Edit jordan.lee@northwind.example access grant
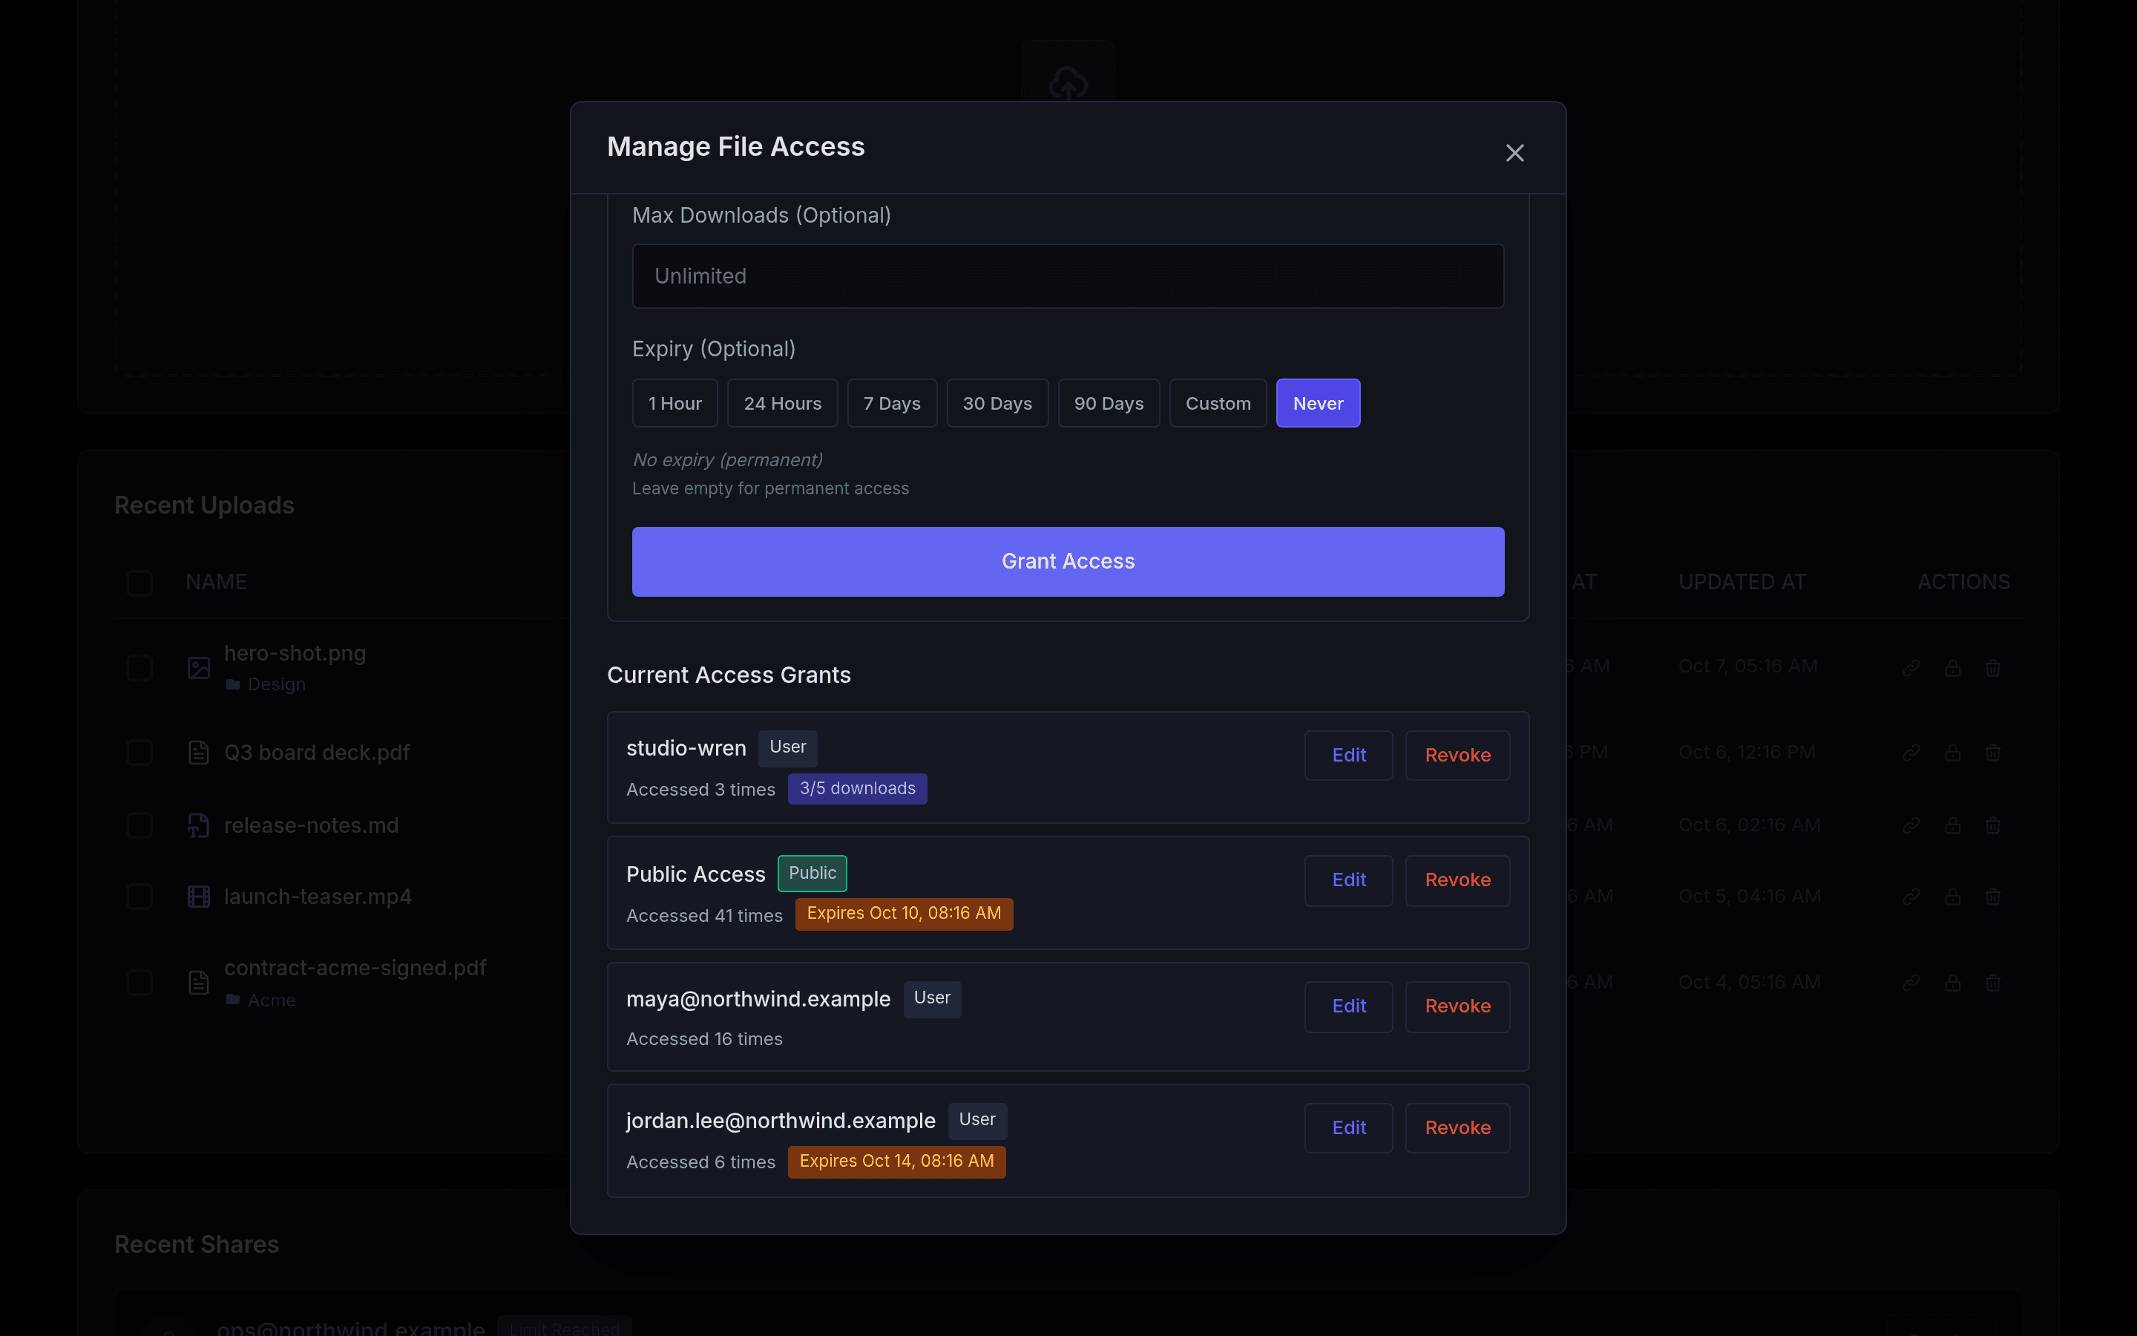Screen dimensions: 2137x1336 point(1348,1127)
